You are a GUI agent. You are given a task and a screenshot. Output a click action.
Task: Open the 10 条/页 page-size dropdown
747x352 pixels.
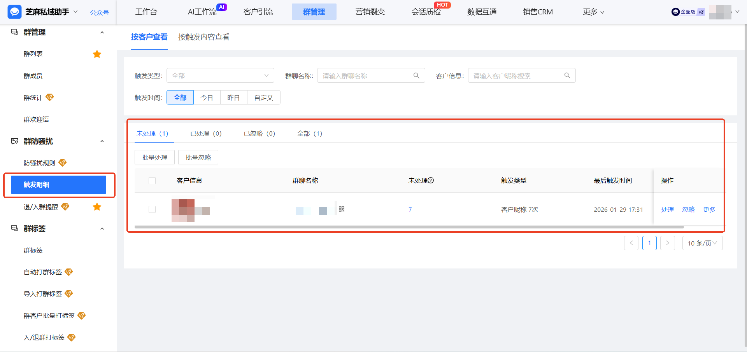tap(702, 243)
